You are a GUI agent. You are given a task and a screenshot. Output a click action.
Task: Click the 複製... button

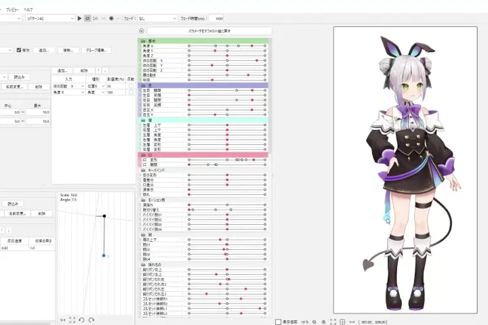(68, 50)
